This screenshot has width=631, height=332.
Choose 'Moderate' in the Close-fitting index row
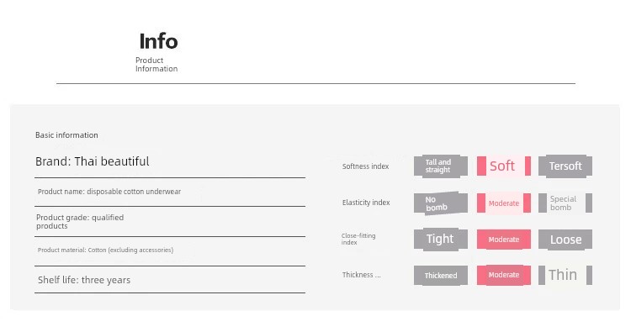tap(504, 240)
